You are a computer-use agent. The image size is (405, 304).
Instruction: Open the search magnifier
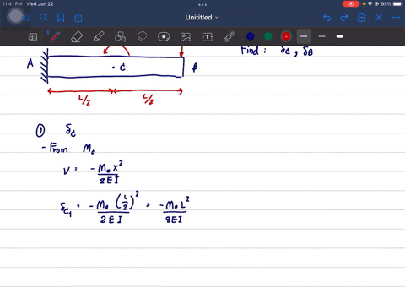pos(43,18)
